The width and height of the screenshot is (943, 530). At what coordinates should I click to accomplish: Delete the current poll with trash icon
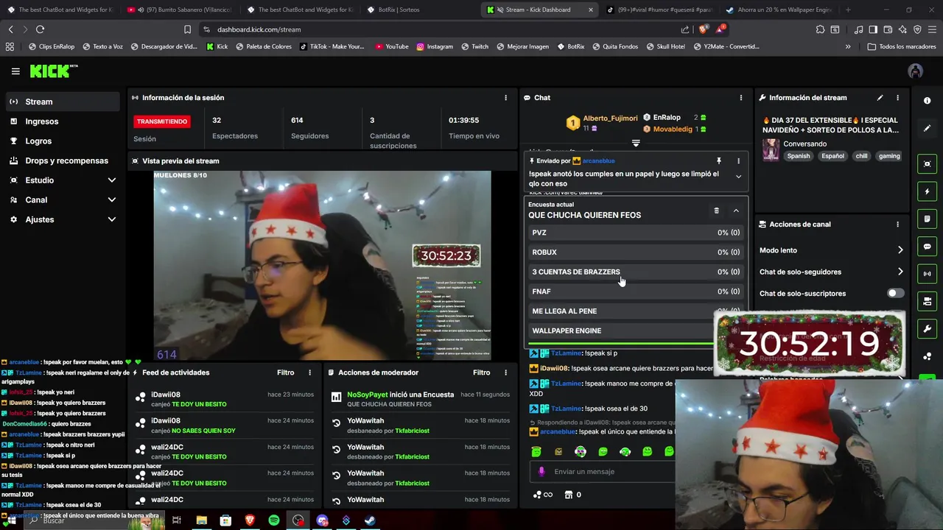click(x=716, y=211)
